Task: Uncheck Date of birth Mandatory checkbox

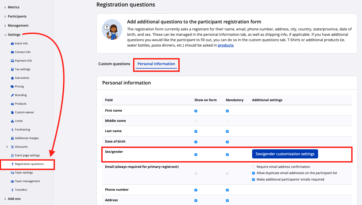Action: coord(227,142)
